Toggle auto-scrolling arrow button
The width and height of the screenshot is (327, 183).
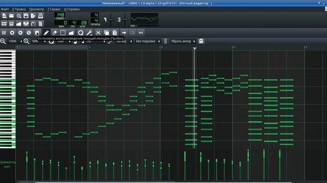tap(124, 33)
